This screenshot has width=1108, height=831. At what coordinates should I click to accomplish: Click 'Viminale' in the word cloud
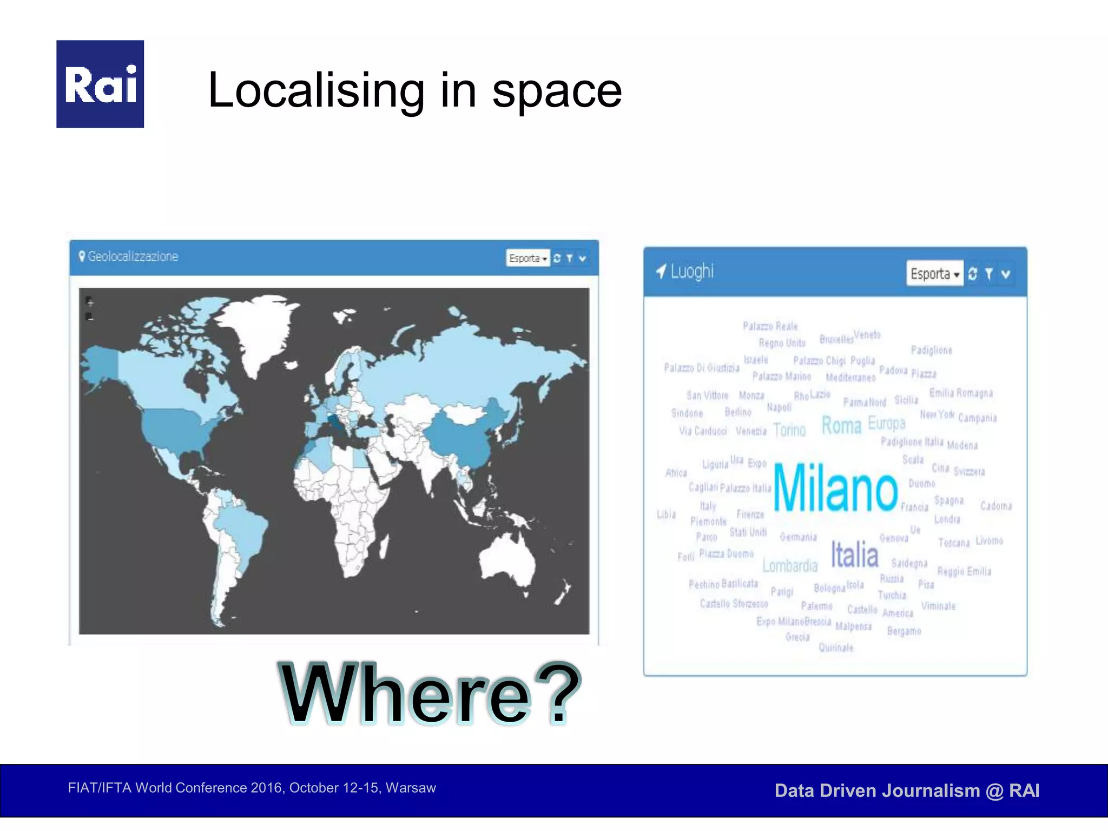[x=939, y=606]
